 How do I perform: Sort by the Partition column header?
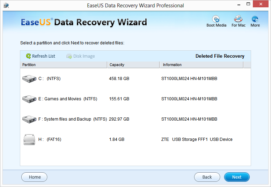click(64, 65)
